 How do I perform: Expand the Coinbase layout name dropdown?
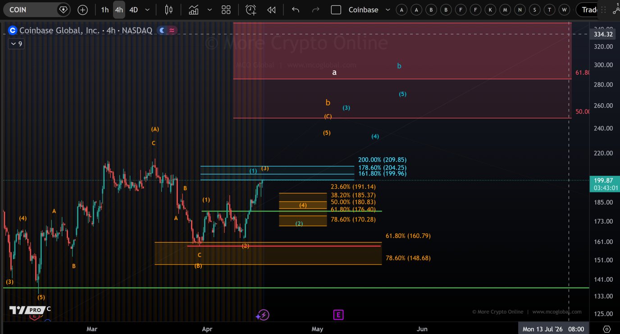tap(388, 9)
